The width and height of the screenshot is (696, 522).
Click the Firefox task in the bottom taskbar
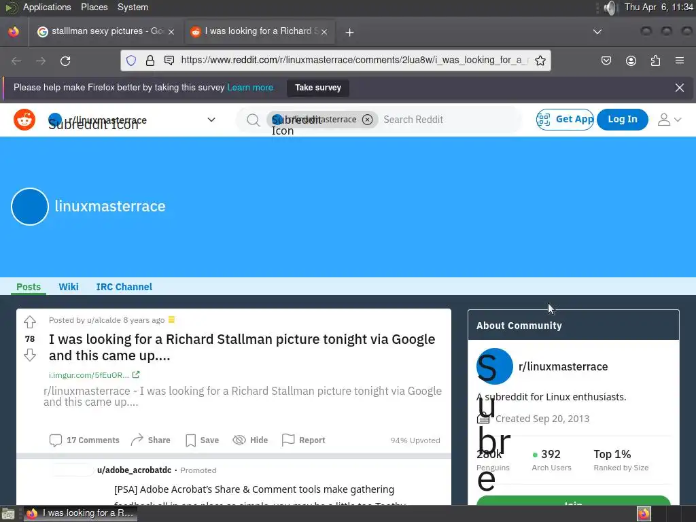tap(80, 514)
